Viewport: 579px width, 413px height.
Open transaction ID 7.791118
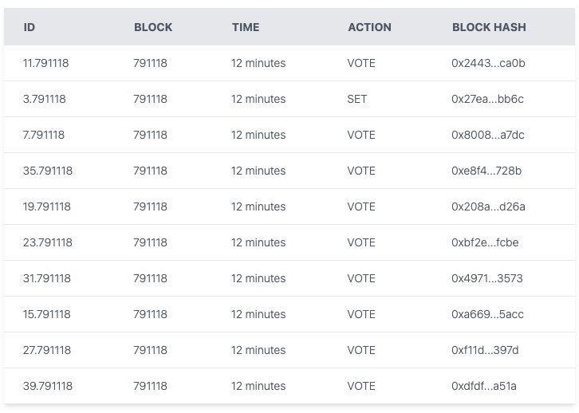point(44,135)
